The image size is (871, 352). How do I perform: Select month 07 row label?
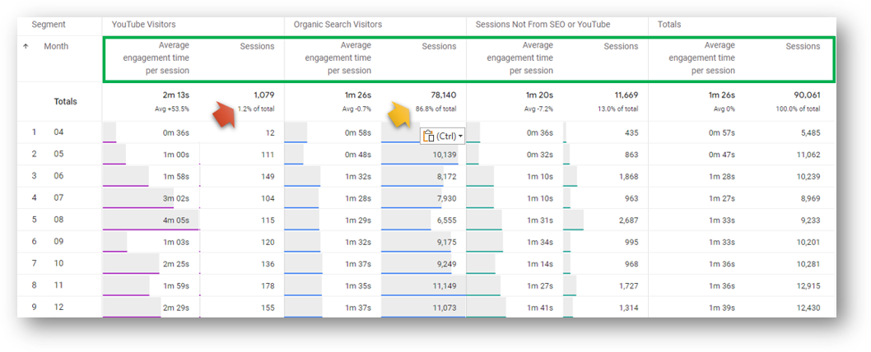click(59, 198)
